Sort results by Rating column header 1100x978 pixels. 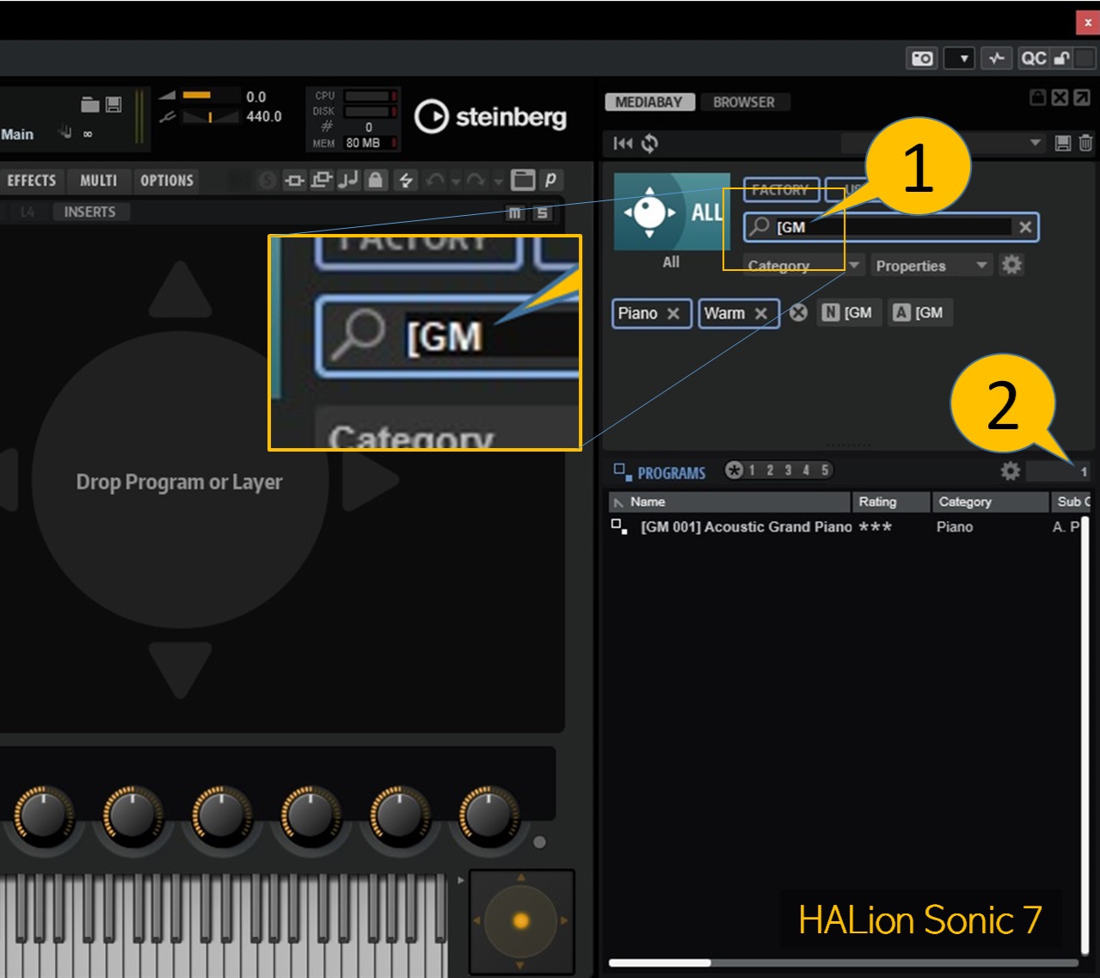coord(892,501)
